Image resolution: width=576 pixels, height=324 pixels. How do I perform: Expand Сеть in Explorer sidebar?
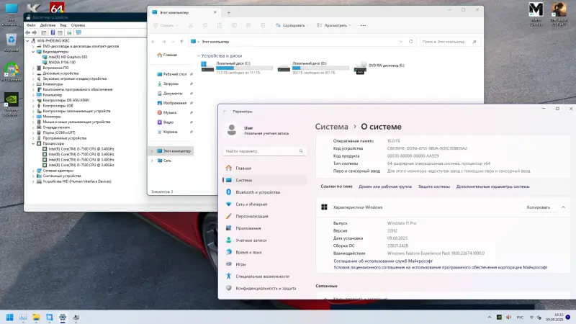pos(152,161)
